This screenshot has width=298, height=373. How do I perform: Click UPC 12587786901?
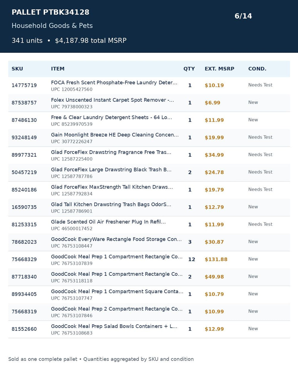(x=72, y=211)
